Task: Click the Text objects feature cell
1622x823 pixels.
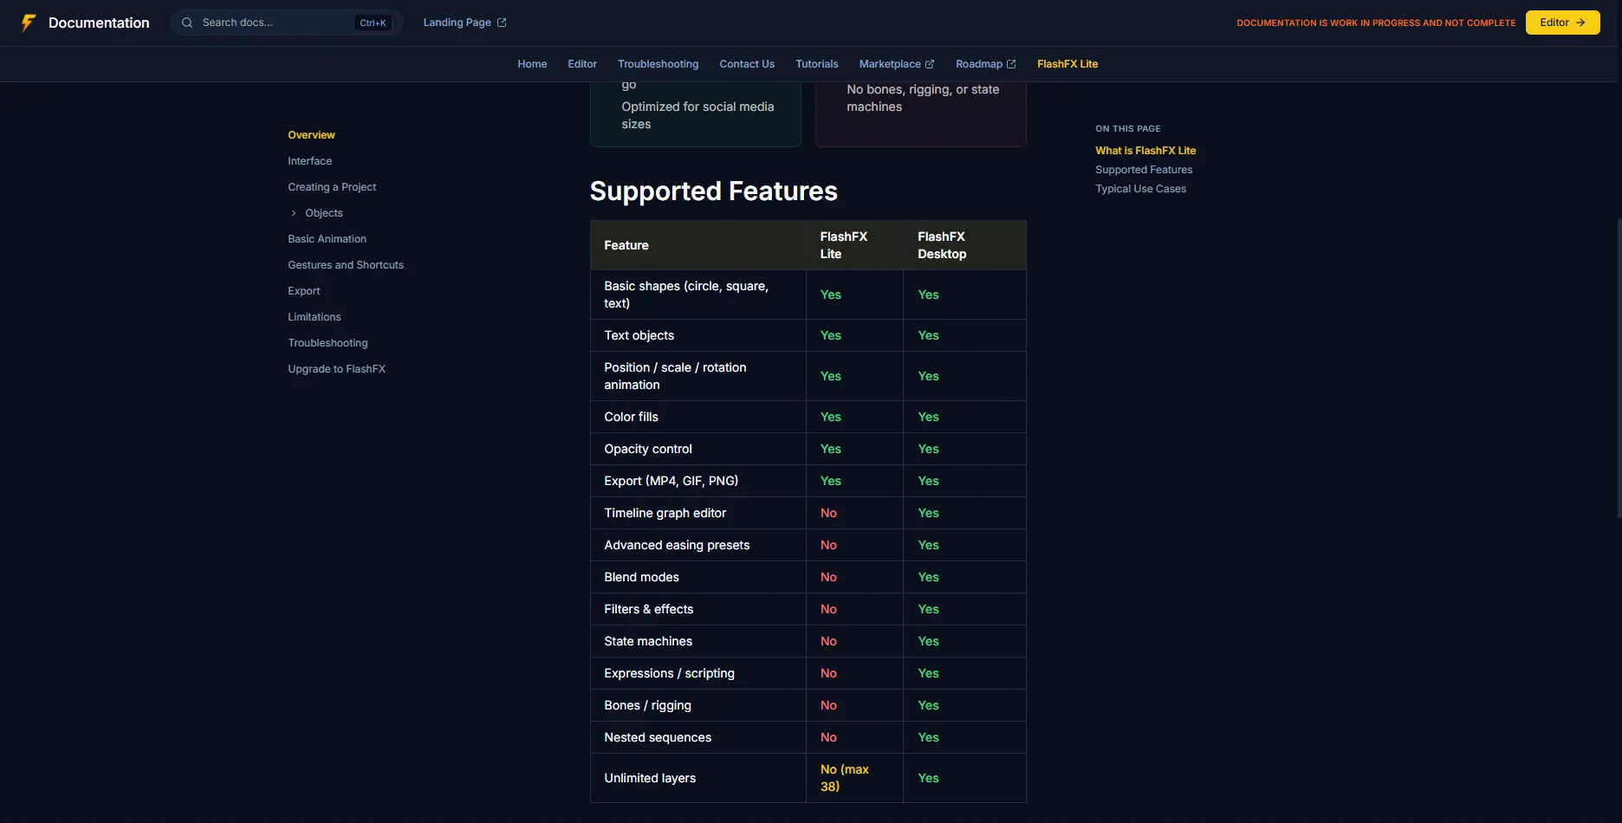Action: point(698,335)
